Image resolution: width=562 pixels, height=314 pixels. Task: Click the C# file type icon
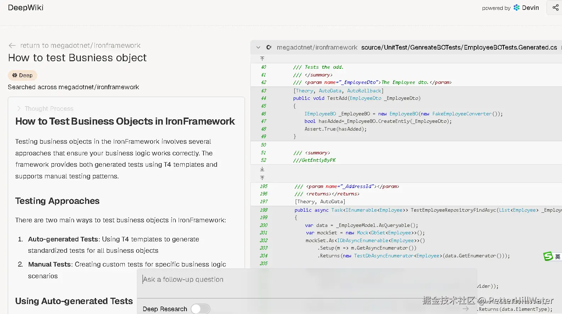tap(269, 47)
